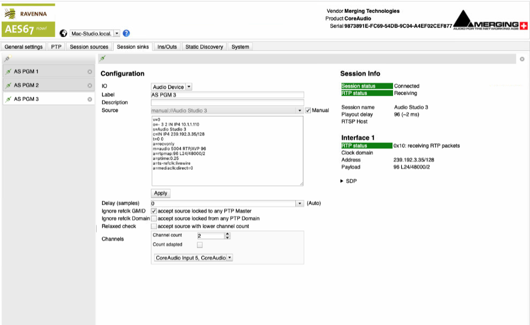Click the Session Info Connected status text
This screenshot has height=325, width=530.
(406, 86)
